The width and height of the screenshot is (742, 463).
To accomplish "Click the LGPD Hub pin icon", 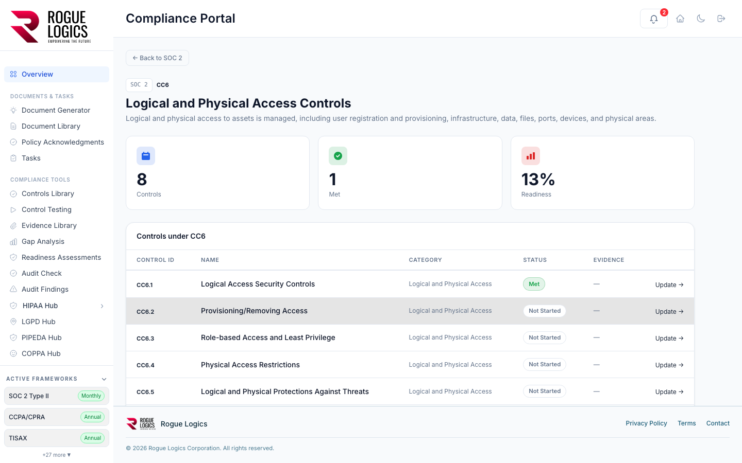I will pyautogui.click(x=13, y=322).
